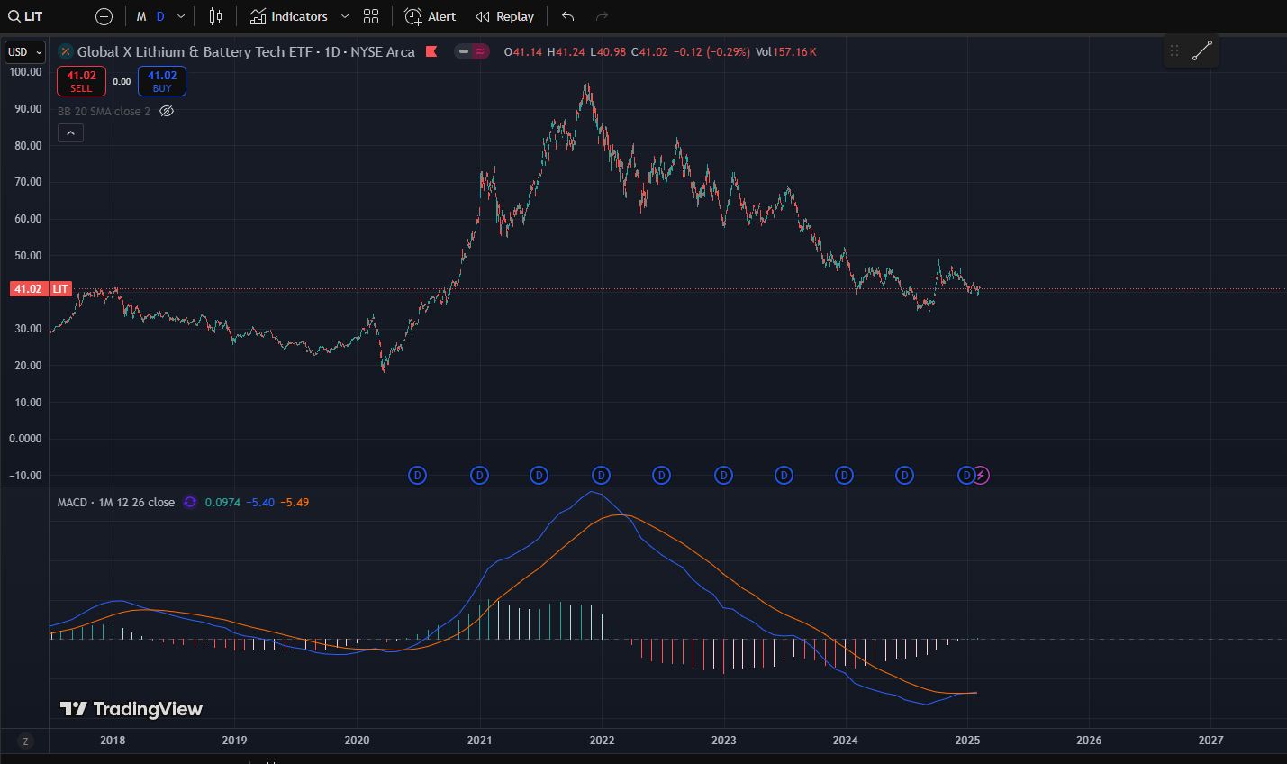Screen dimensions: 1287x764
Task: Click the purple loop icon next to MACD
Action: click(x=190, y=502)
